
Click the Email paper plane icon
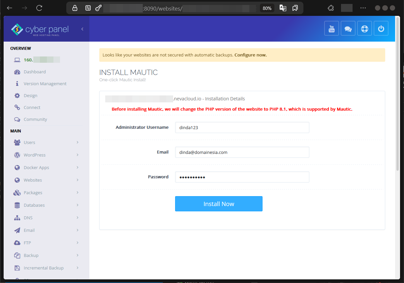17,230
